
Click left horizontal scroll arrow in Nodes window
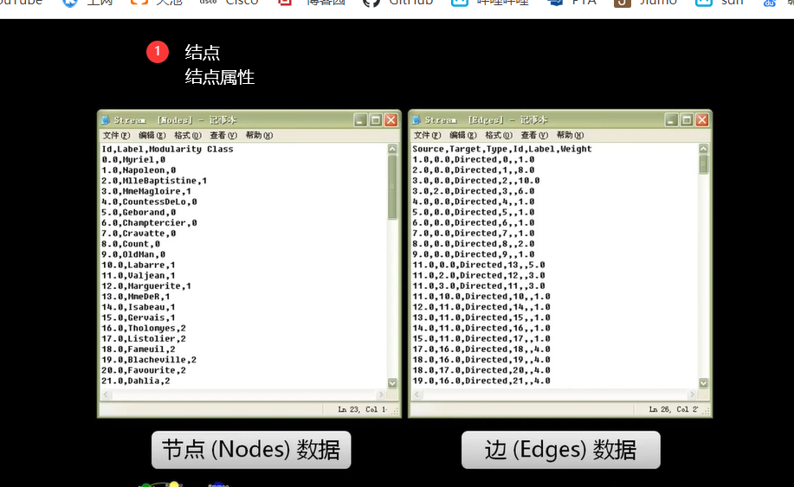click(106, 394)
